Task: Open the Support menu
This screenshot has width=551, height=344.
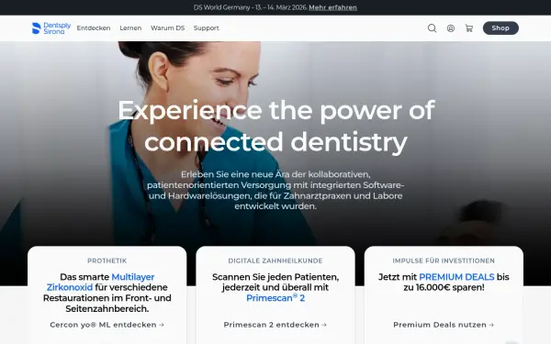Action: [x=207, y=28]
